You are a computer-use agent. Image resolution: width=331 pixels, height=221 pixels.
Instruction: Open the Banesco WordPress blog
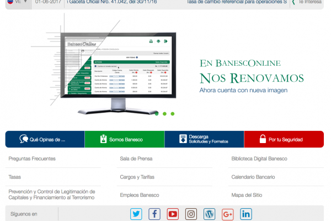point(209,214)
